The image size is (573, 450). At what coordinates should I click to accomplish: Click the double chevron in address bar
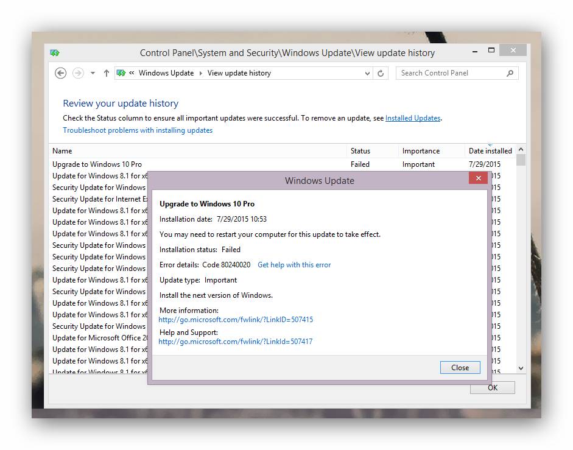coord(132,73)
